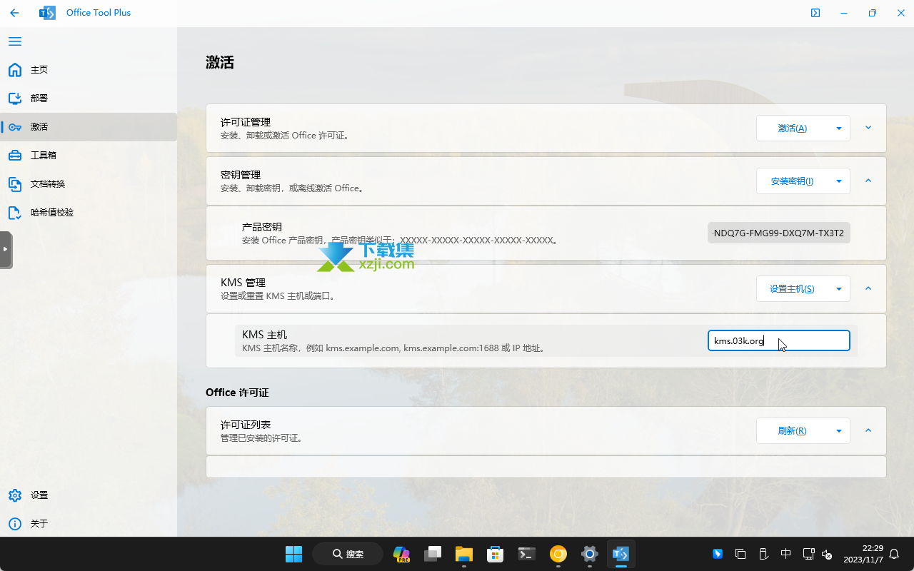Click the 中 input method indicator

click(x=785, y=554)
